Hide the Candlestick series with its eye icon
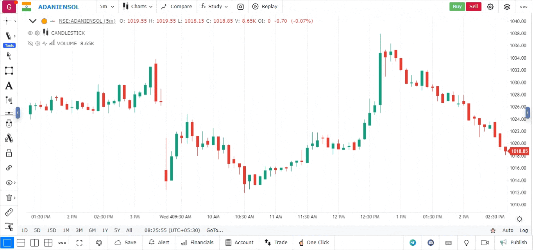The image size is (533, 250). tap(30, 33)
